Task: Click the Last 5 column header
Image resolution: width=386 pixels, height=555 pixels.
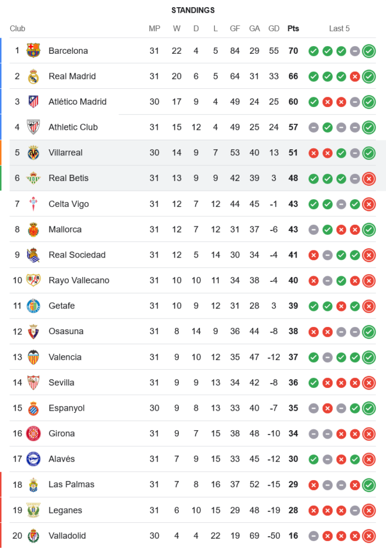Action: 339,28
